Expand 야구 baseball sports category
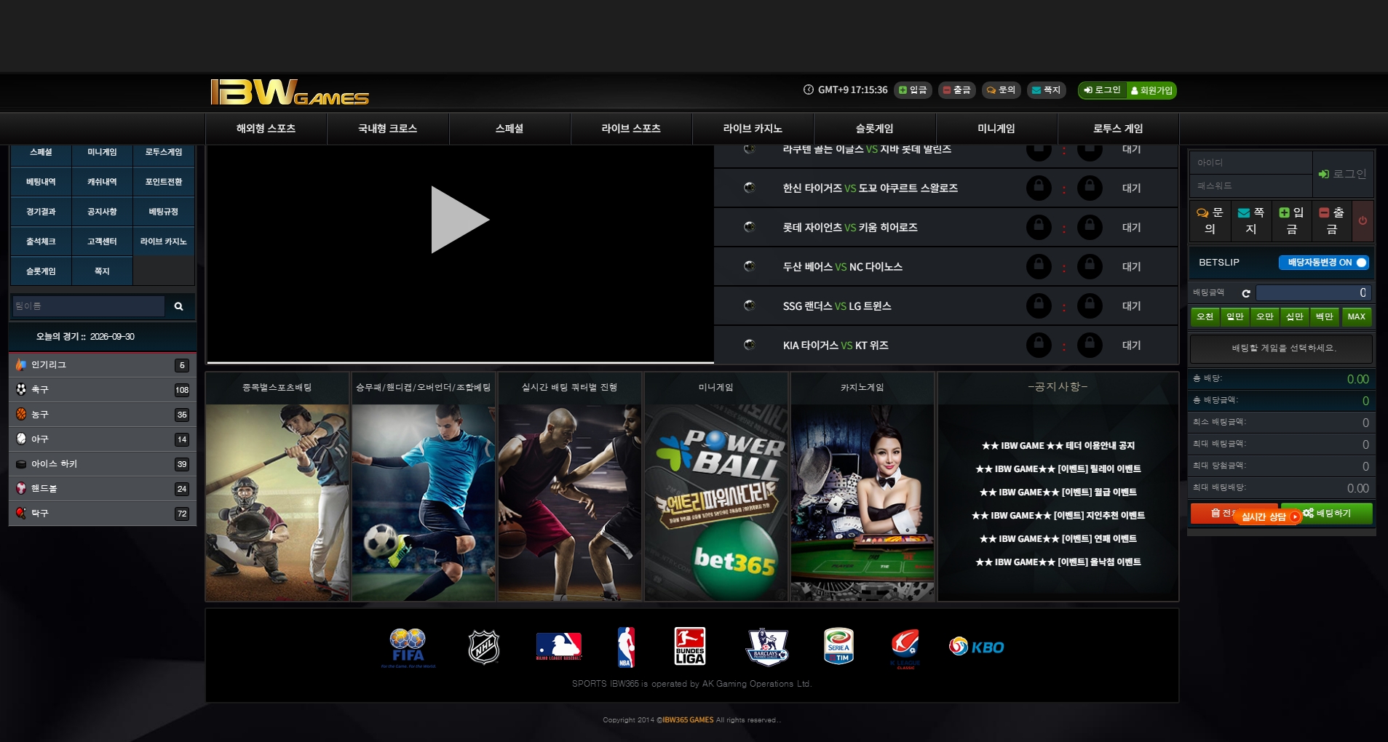1388x742 pixels. (x=103, y=439)
